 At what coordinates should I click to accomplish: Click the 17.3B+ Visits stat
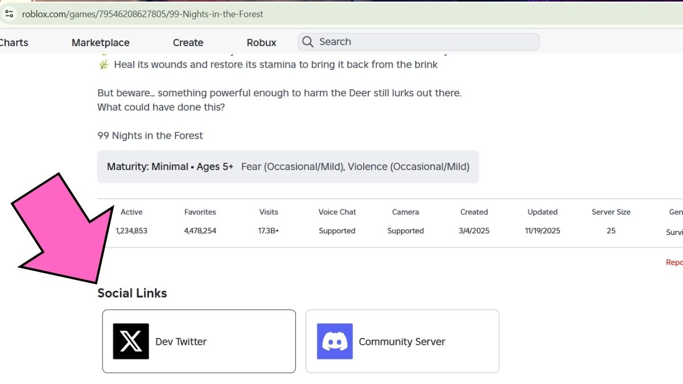268,230
